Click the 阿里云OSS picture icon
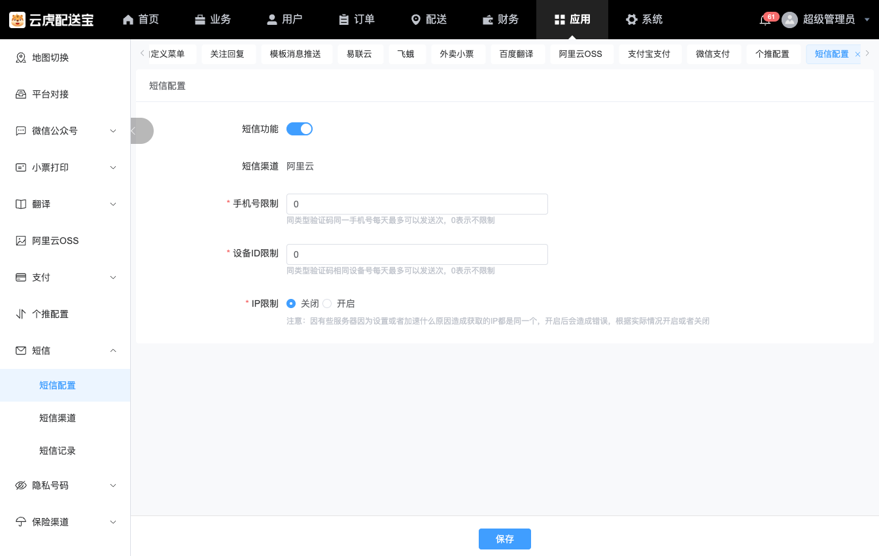Screen dimensions: 879x556 pos(21,241)
